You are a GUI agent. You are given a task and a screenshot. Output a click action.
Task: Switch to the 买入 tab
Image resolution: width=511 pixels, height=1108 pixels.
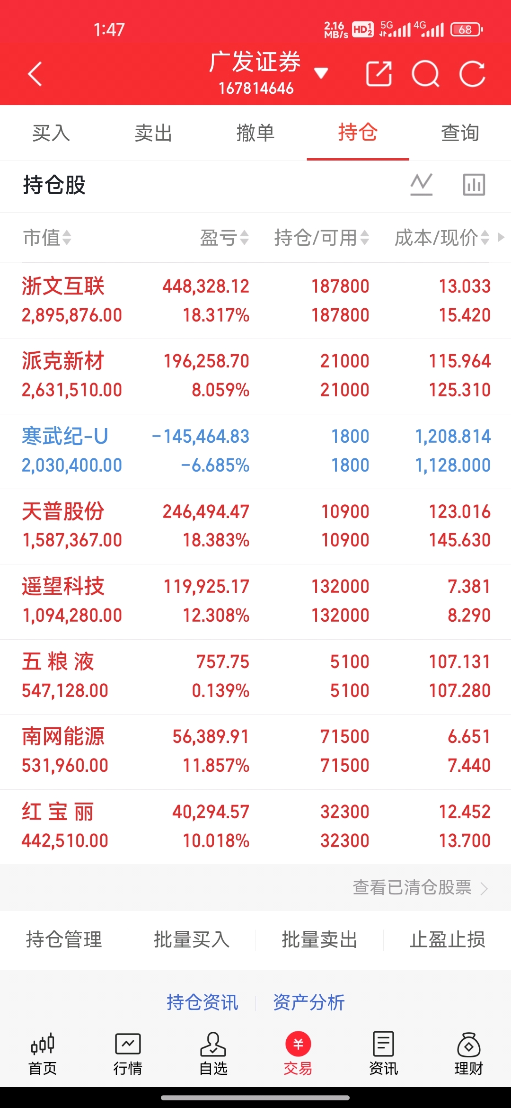point(51,133)
